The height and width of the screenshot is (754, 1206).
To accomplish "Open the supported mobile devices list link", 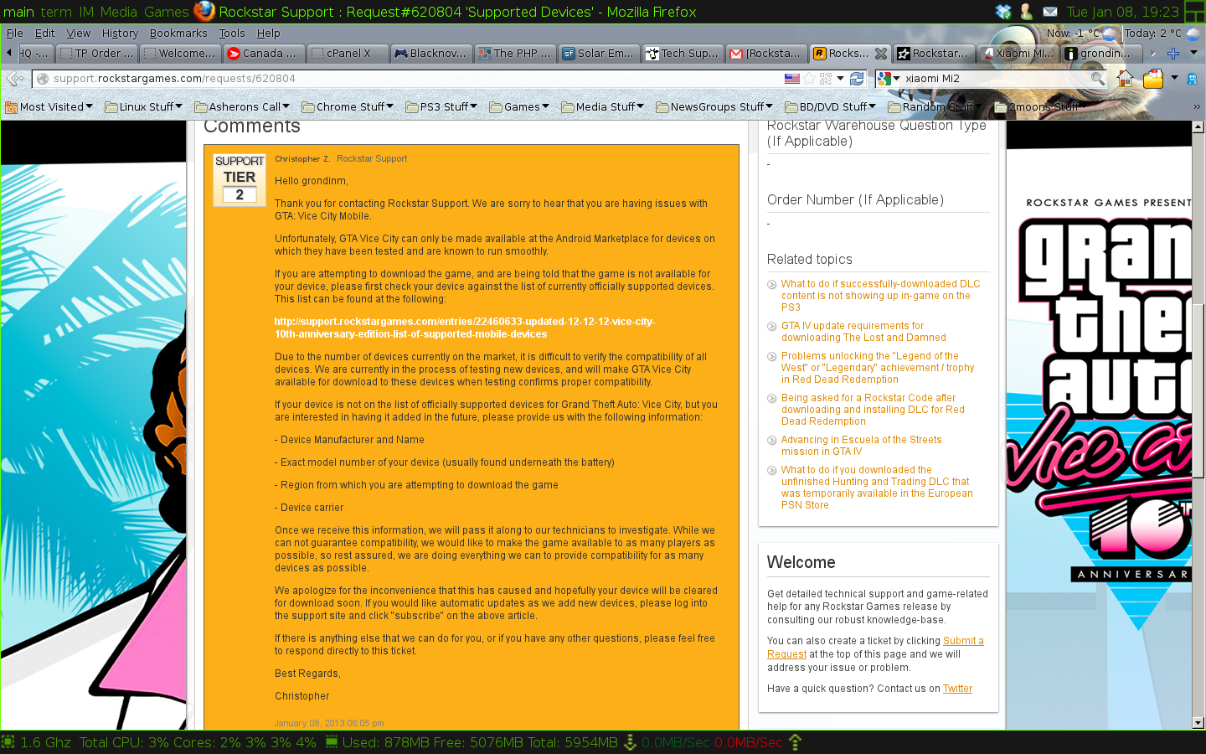I will point(465,328).
